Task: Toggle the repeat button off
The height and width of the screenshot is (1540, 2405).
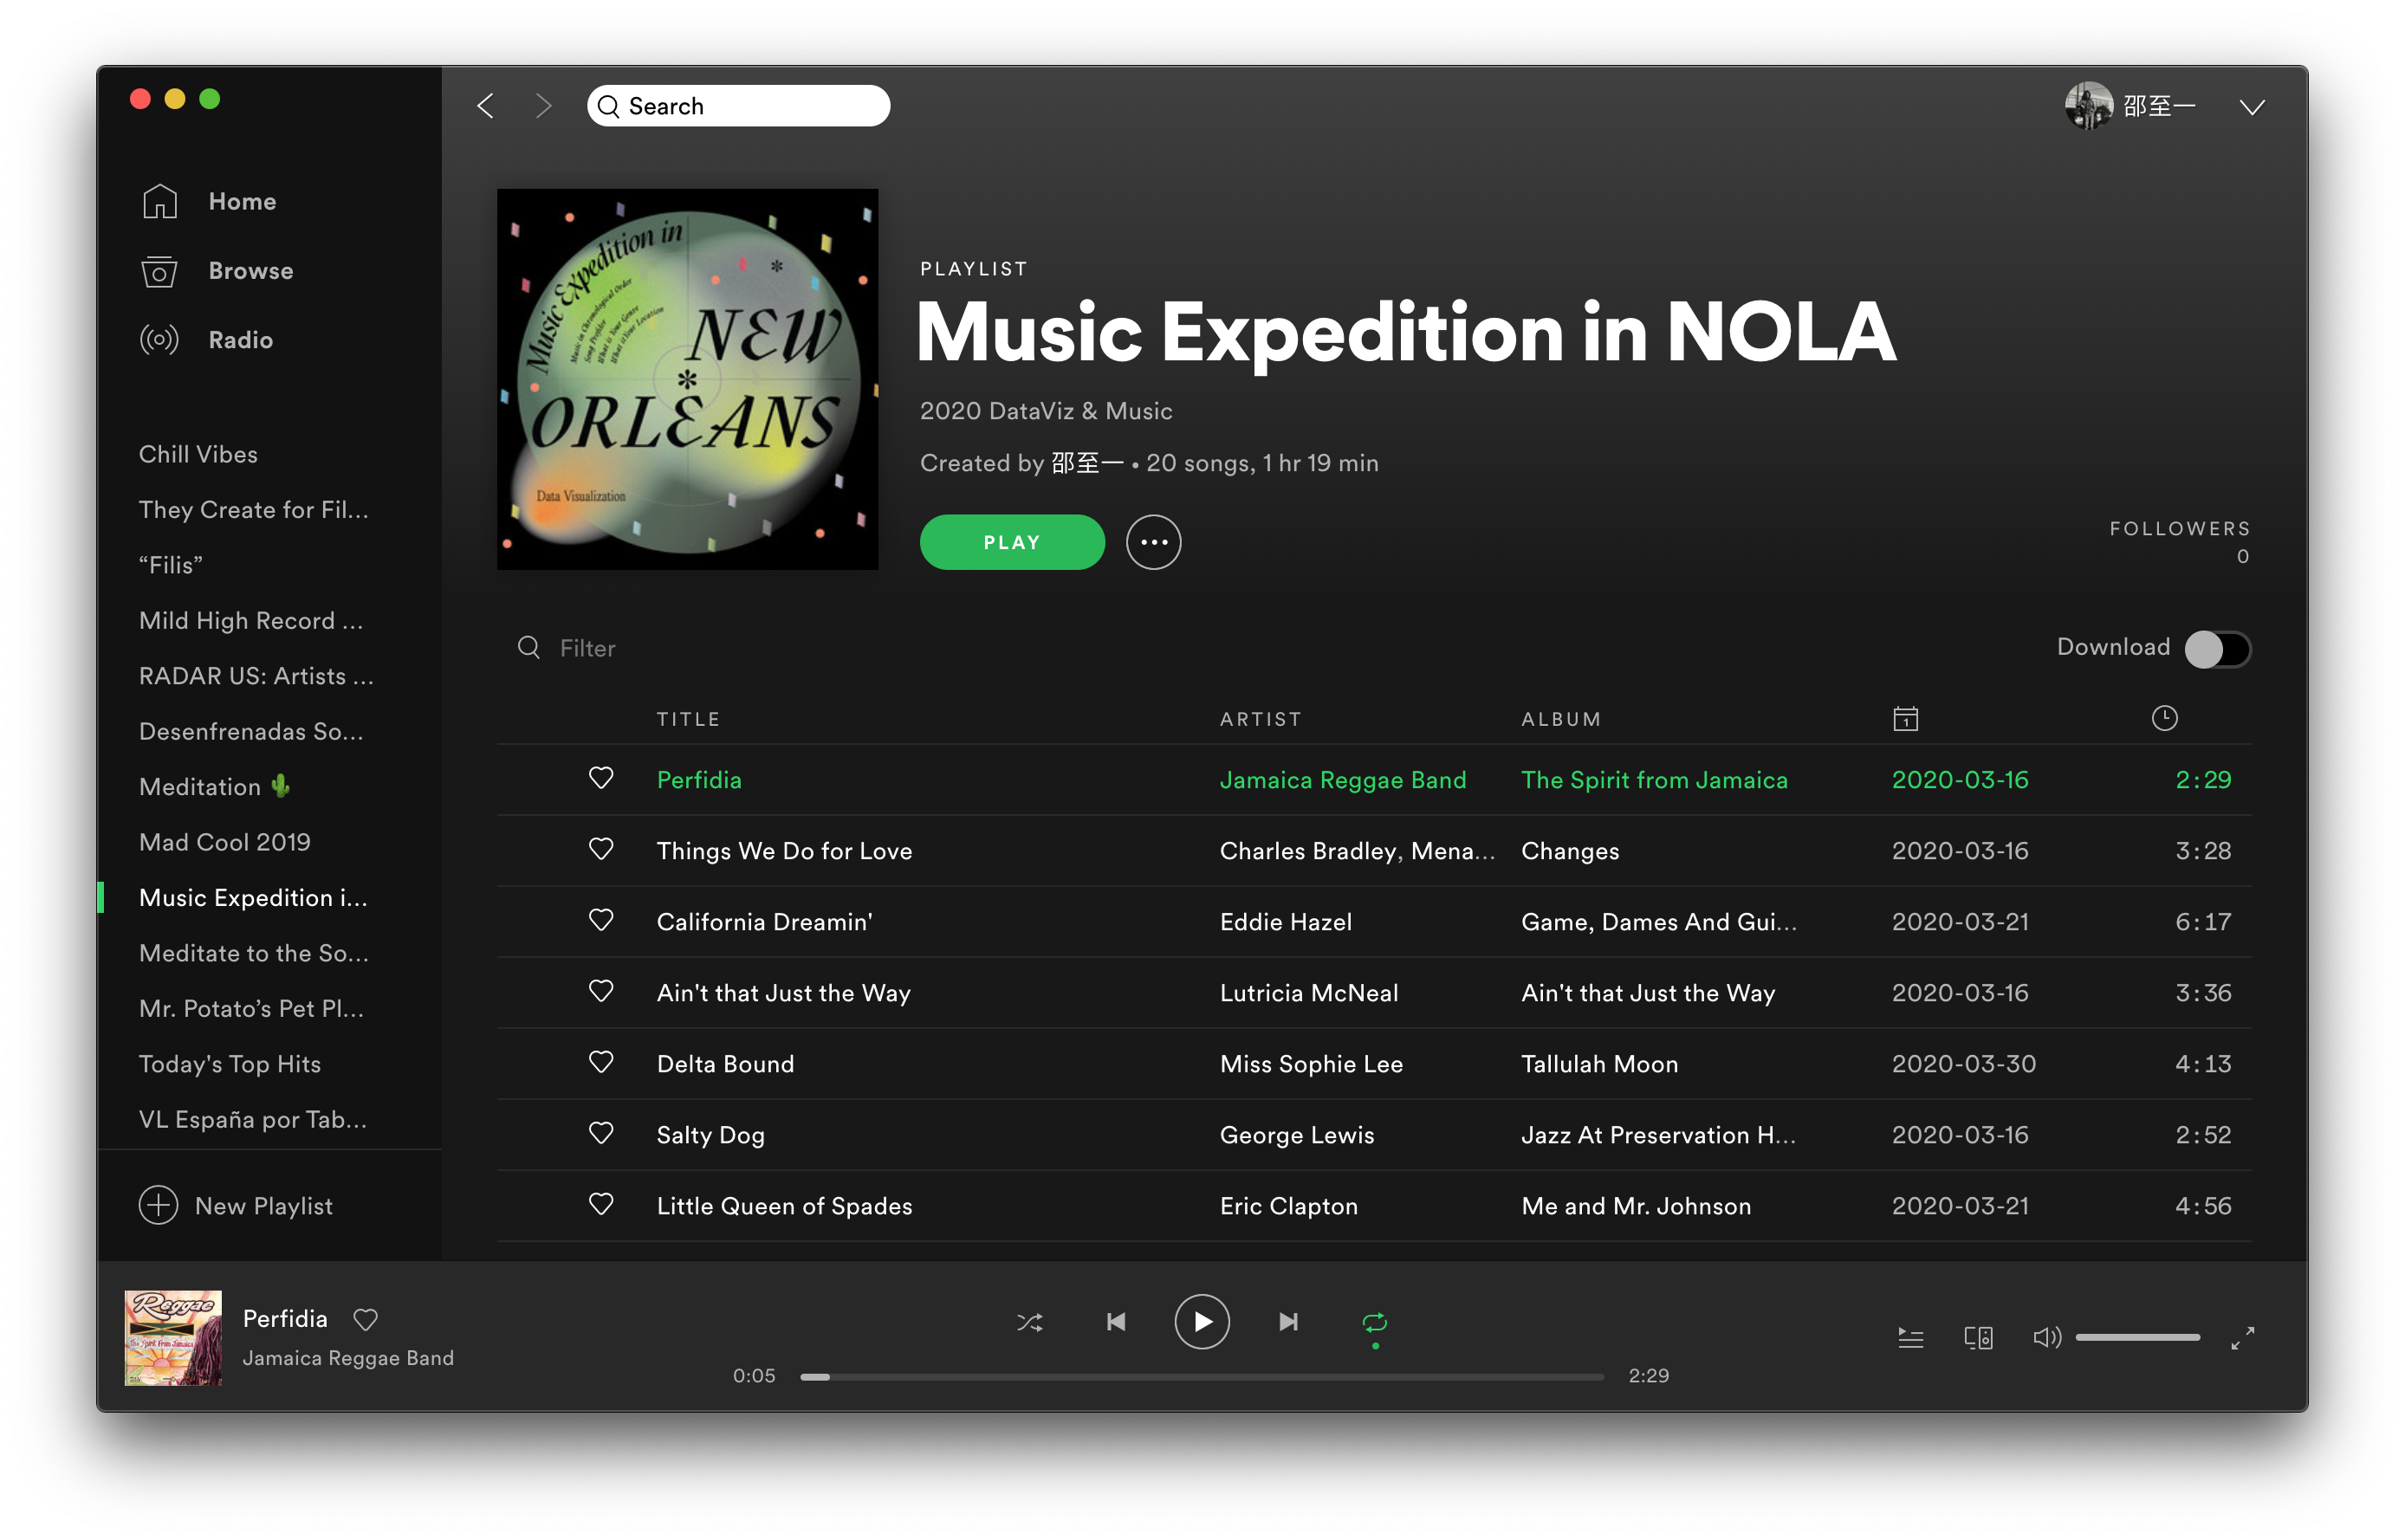Action: pyautogui.click(x=1374, y=1322)
